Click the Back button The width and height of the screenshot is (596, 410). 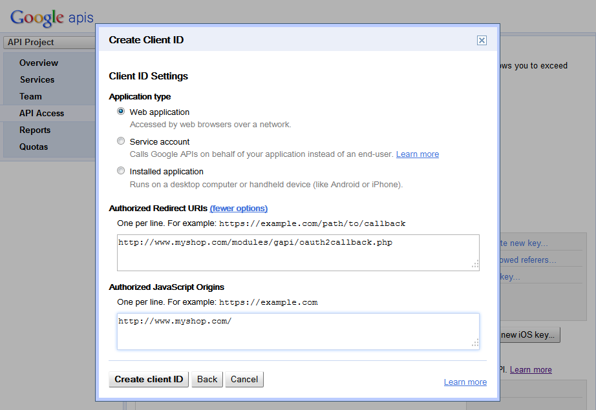click(207, 379)
